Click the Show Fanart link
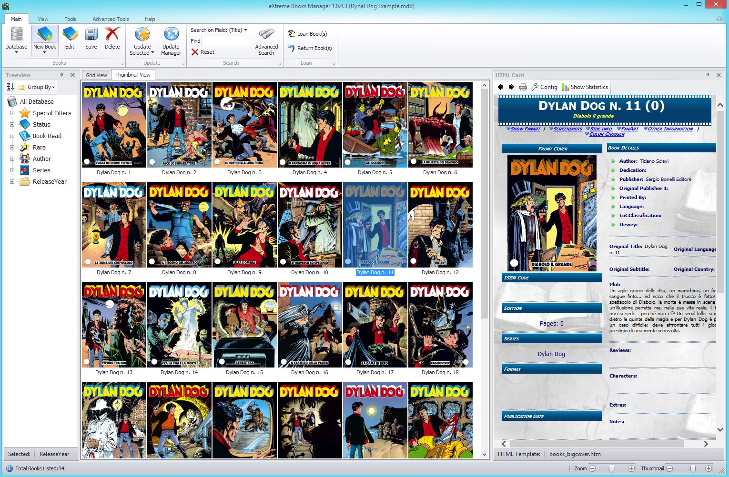 (526, 129)
